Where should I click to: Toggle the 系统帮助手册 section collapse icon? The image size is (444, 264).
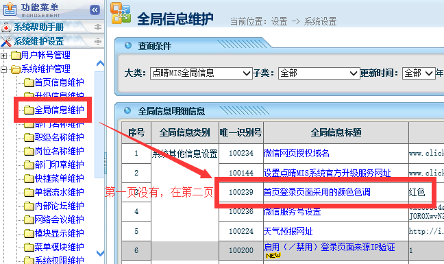[98, 27]
